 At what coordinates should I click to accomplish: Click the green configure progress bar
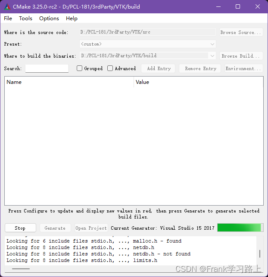pyautogui.click(x=240, y=228)
